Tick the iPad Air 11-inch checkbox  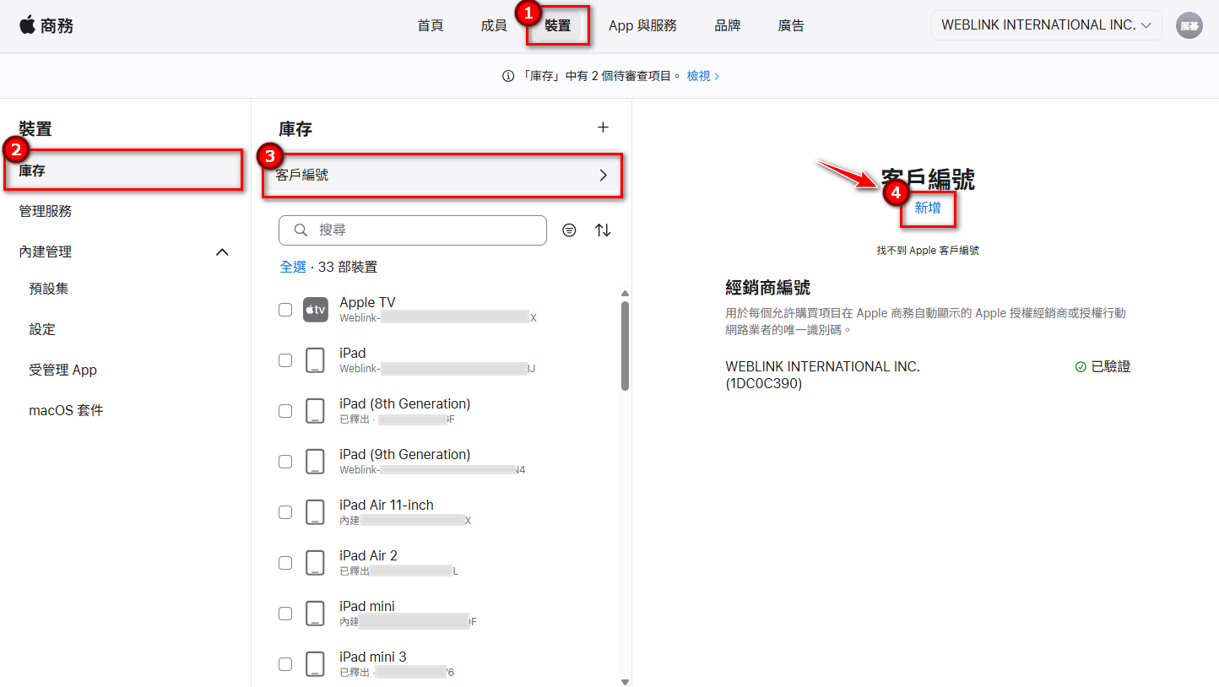[x=285, y=512]
